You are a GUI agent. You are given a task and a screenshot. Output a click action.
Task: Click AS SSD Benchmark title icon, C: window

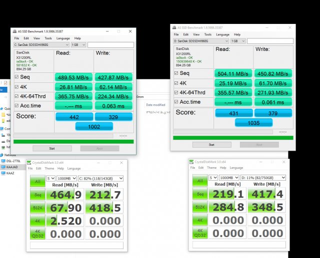point(14,31)
